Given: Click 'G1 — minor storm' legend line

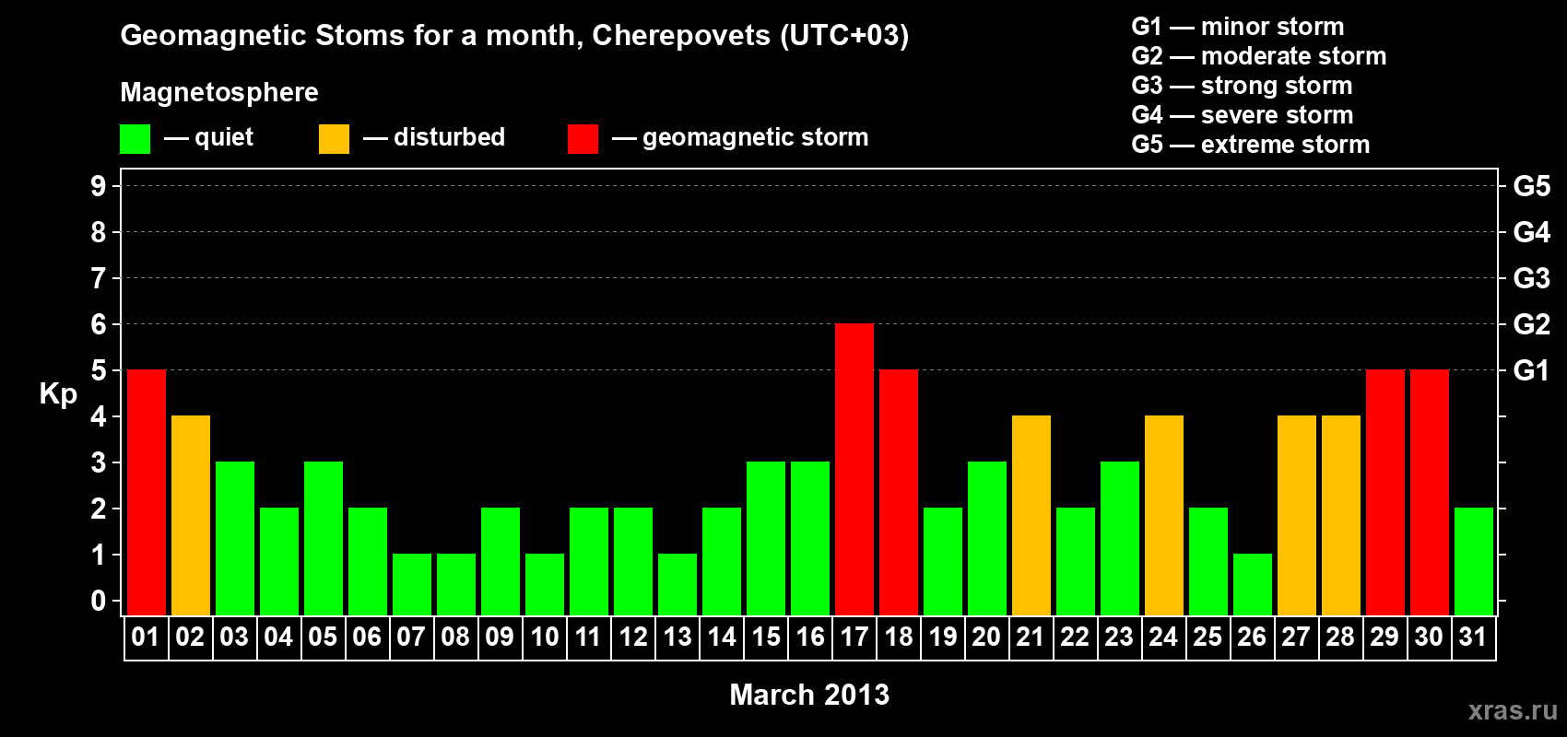Looking at the screenshot, I should point(1238,27).
